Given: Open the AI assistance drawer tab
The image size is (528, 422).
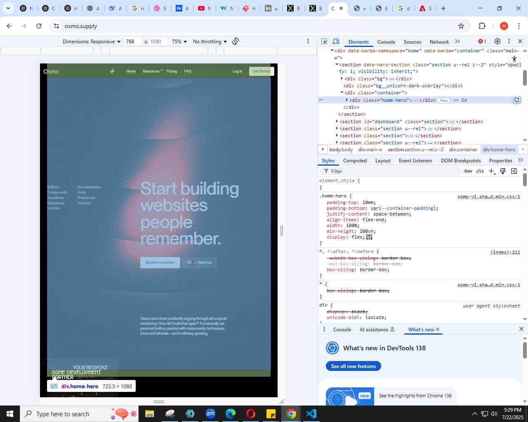Looking at the screenshot, I should (377, 329).
